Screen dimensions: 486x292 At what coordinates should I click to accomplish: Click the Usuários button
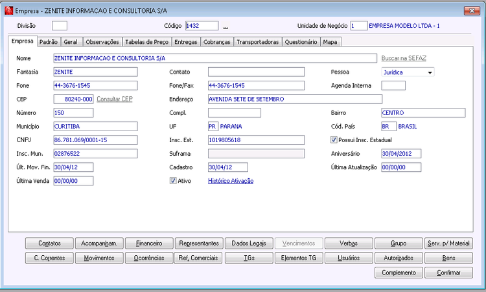pos(349,258)
